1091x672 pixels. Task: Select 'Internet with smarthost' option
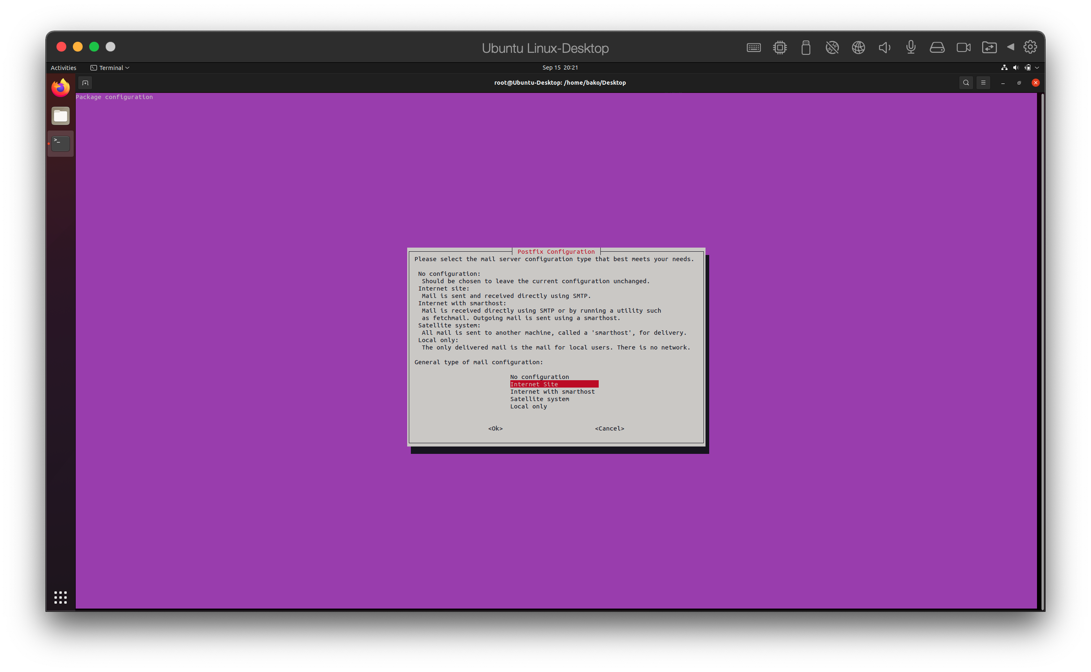click(552, 392)
